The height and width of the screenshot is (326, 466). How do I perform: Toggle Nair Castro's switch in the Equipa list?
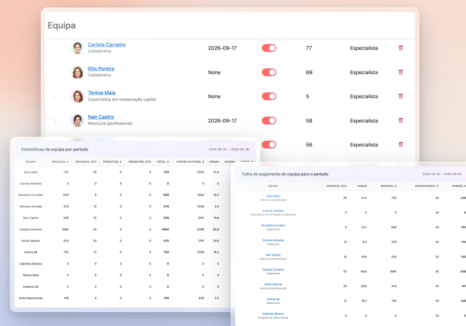pyautogui.click(x=269, y=120)
